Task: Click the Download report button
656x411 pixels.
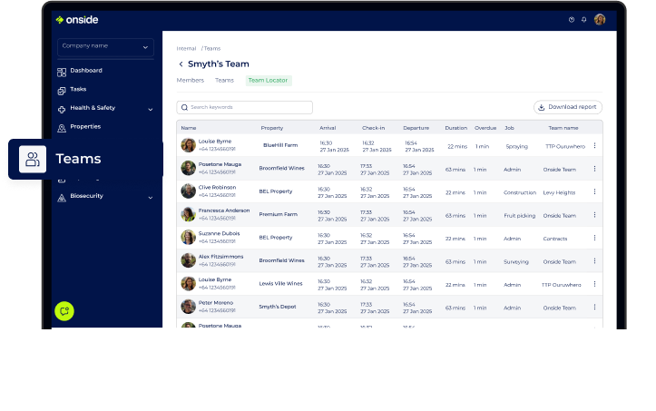Action: coord(567,107)
